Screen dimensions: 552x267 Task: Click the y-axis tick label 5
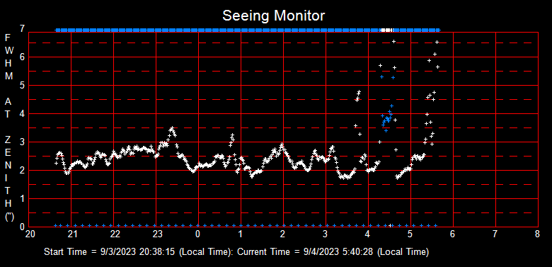click(22, 85)
